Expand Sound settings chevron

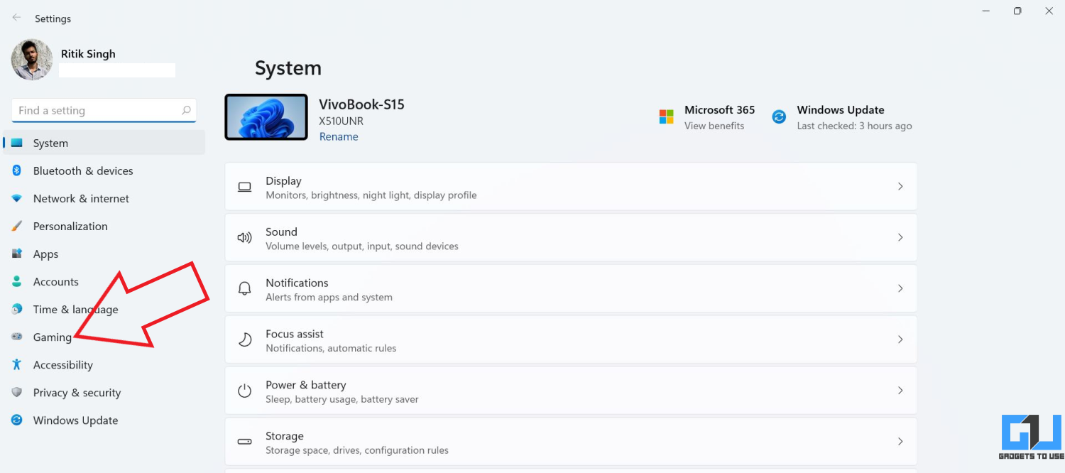tap(900, 237)
